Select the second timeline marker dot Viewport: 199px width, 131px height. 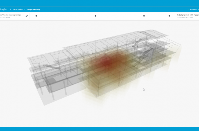click(x=95, y=16)
